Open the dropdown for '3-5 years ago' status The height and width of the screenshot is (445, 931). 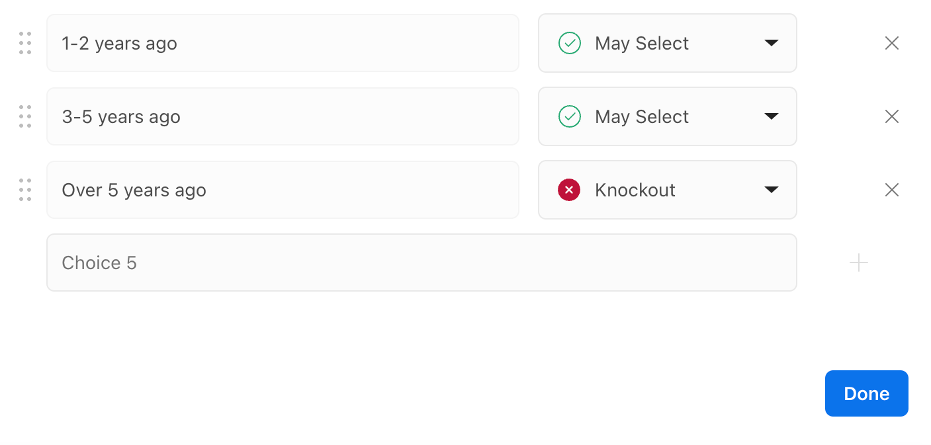point(772,116)
